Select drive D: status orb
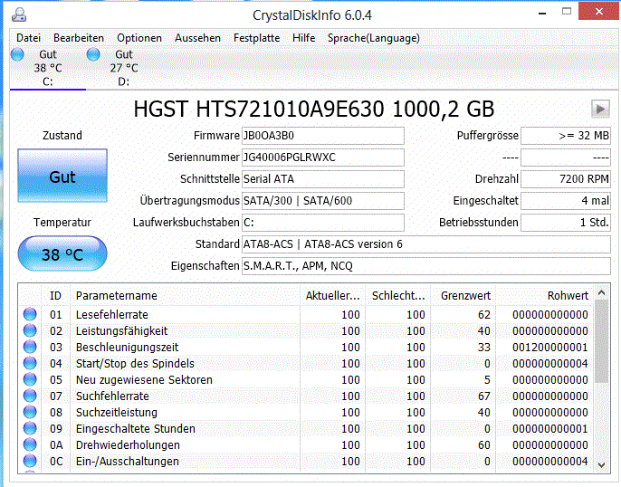The height and width of the screenshot is (487, 621). click(x=93, y=54)
